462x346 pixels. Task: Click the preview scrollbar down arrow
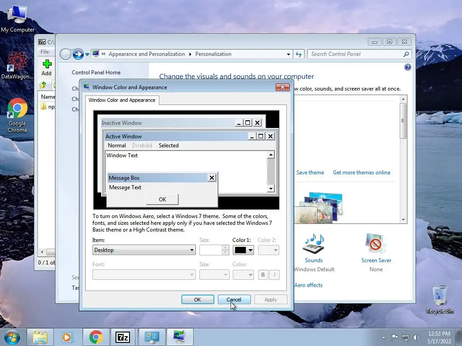coord(271,188)
